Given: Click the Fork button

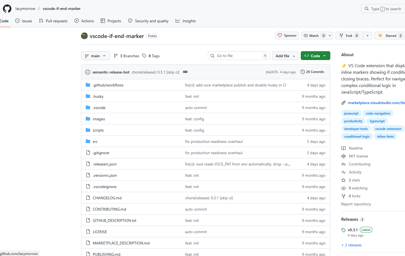Looking at the screenshot, I should tap(349, 36).
